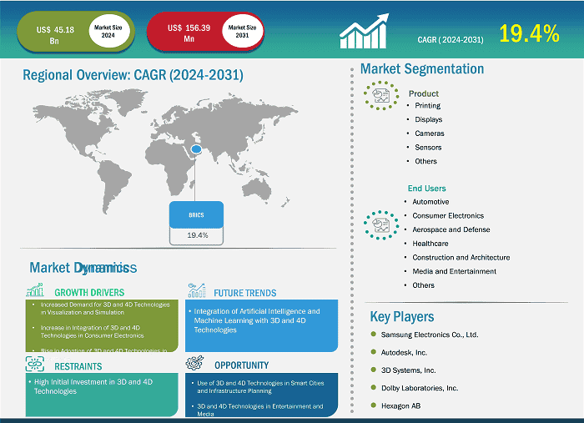Click the 19.4% value under BRICS
This screenshot has height=423, width=584.
point(198,235)
